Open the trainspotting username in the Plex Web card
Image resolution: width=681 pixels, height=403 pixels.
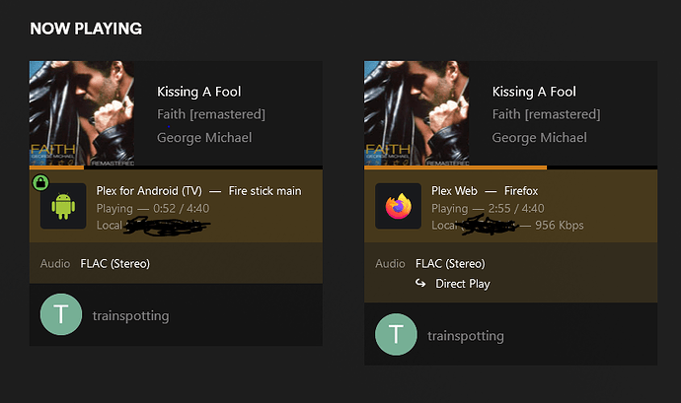[465, 336]
